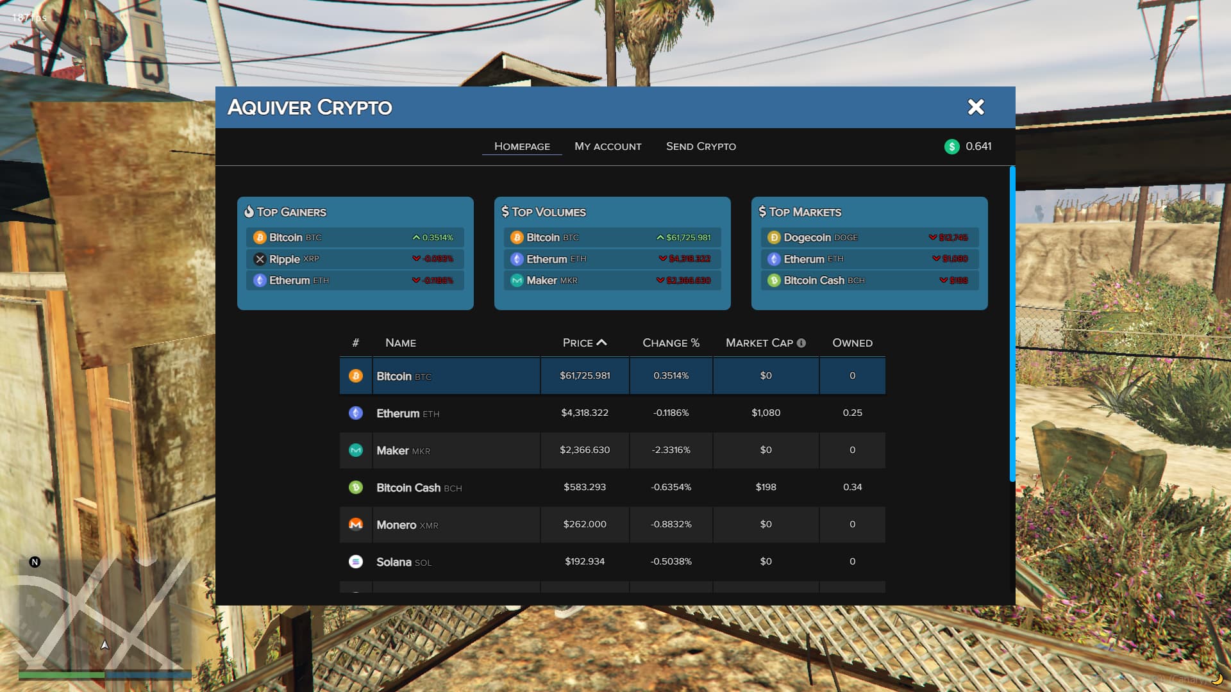The width and height of the screenshot is (1231, 692).
Task: Click Bitcoin price $61,725.981 table cell
Action: pos(585,375)
